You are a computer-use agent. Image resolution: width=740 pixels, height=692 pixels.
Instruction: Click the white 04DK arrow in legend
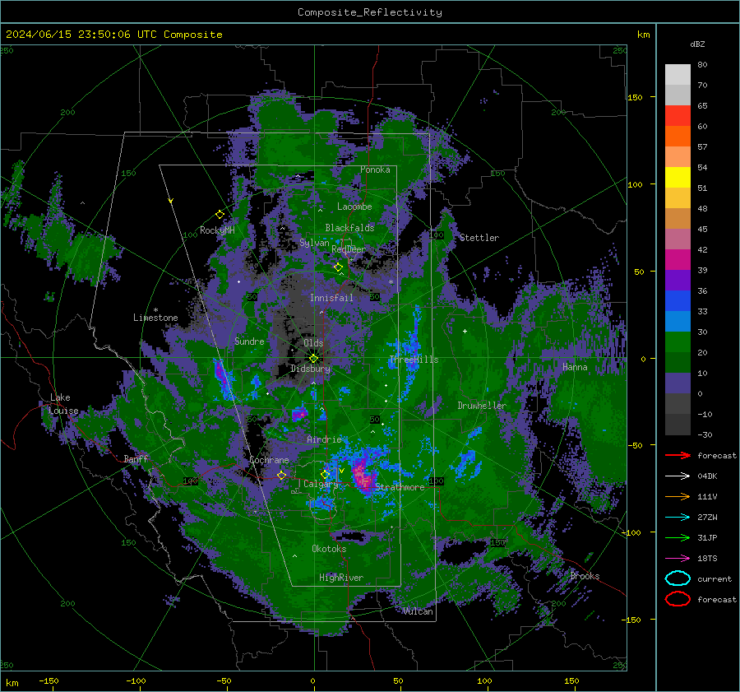point(678,476)
